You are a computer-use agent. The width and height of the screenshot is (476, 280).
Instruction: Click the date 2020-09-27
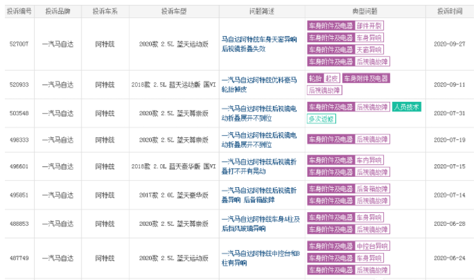[450, 44]
